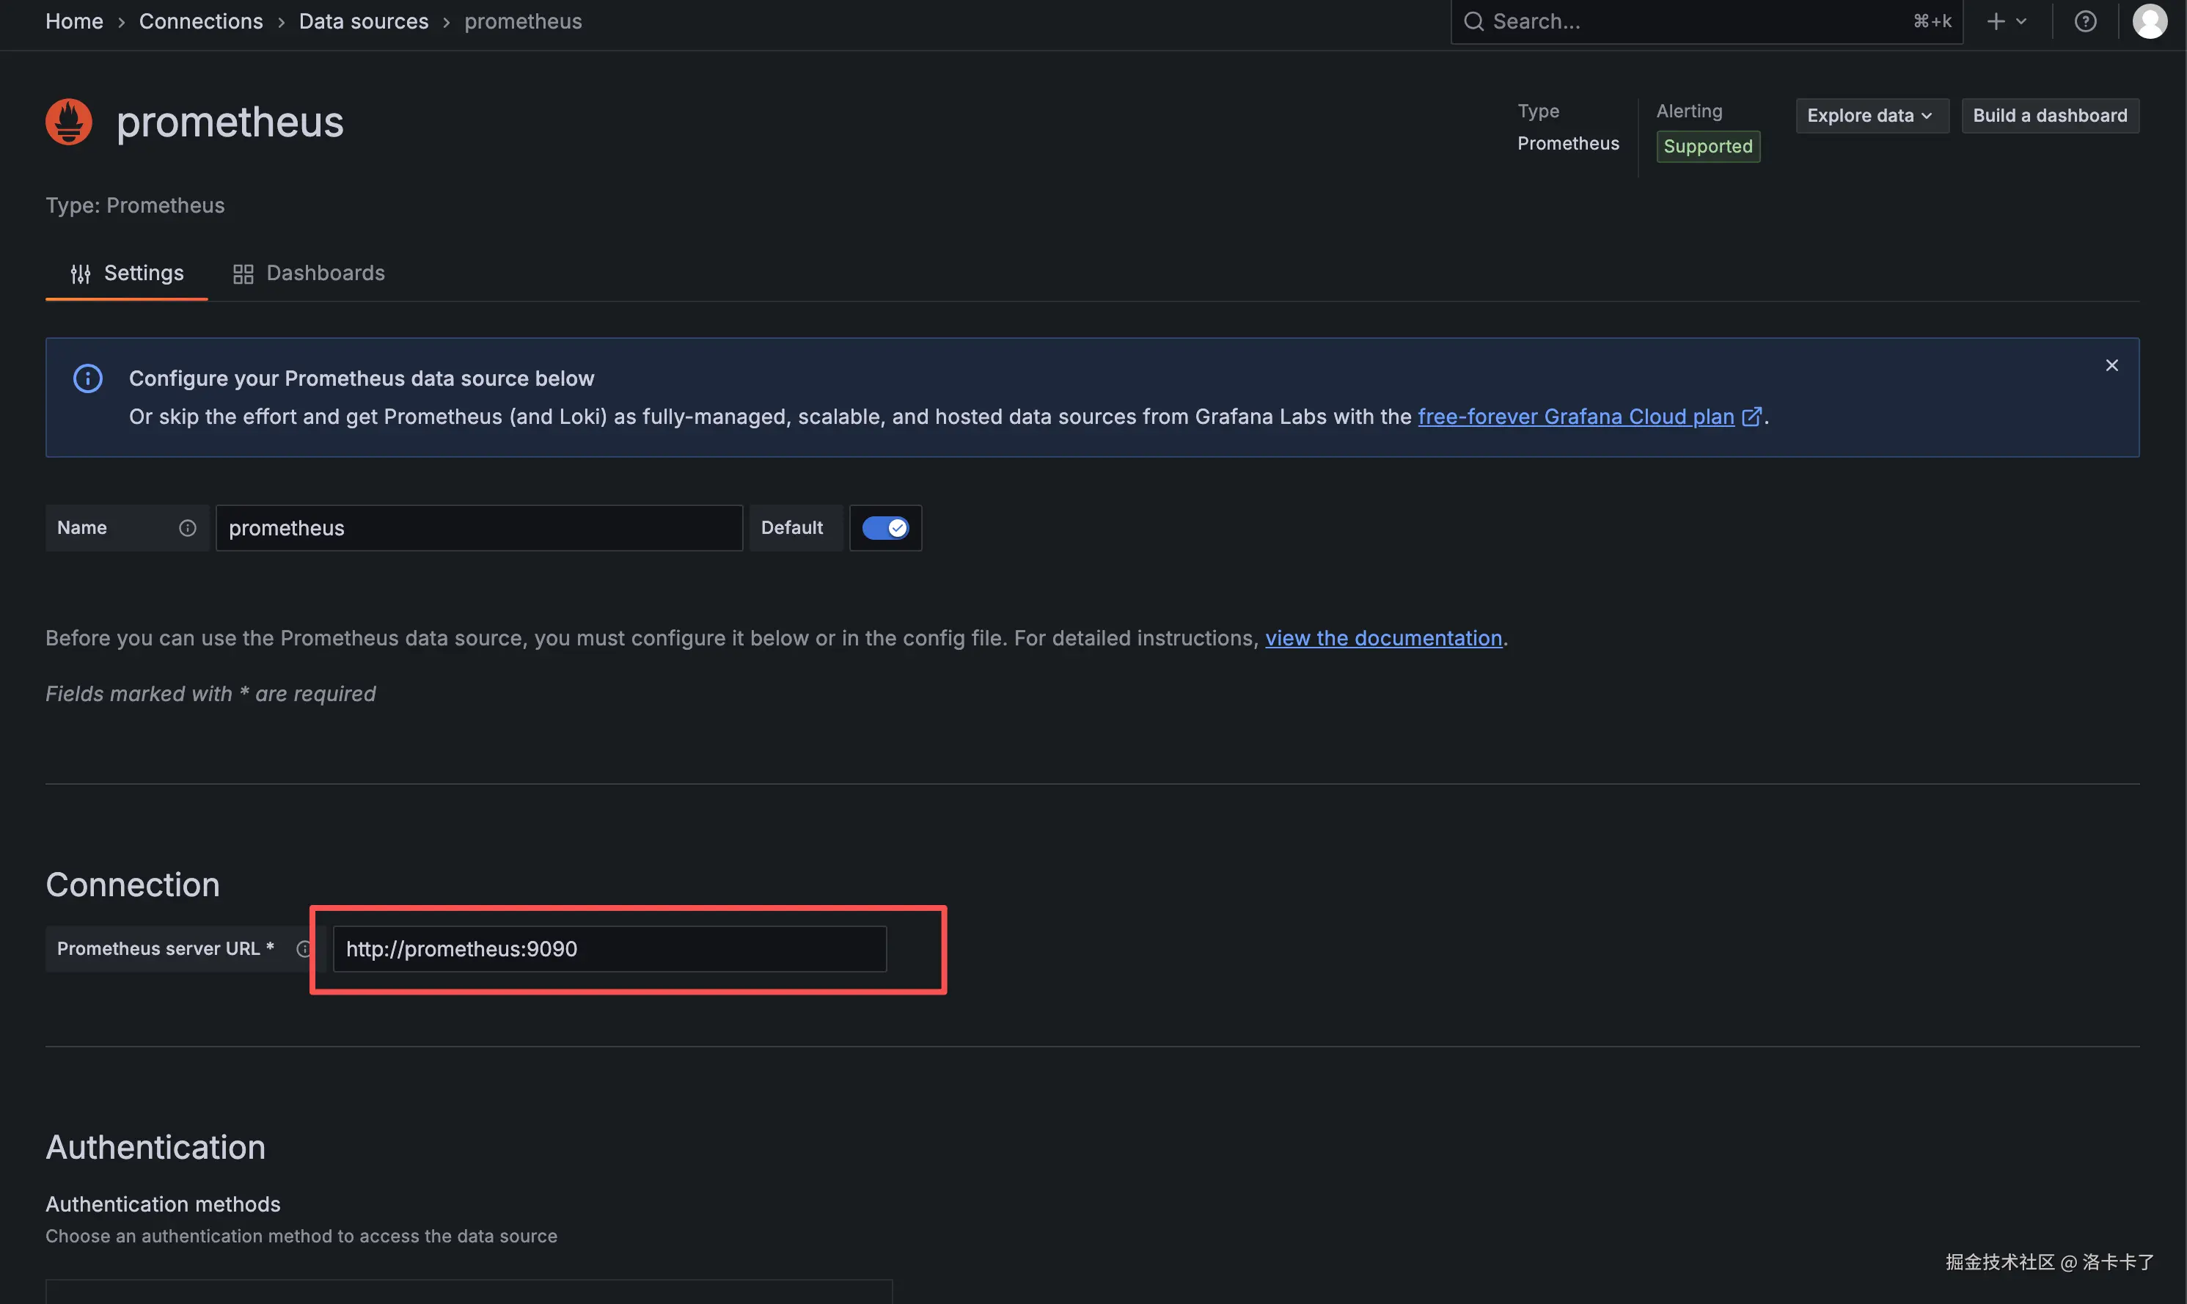Click the help question mark icon

2085,21
